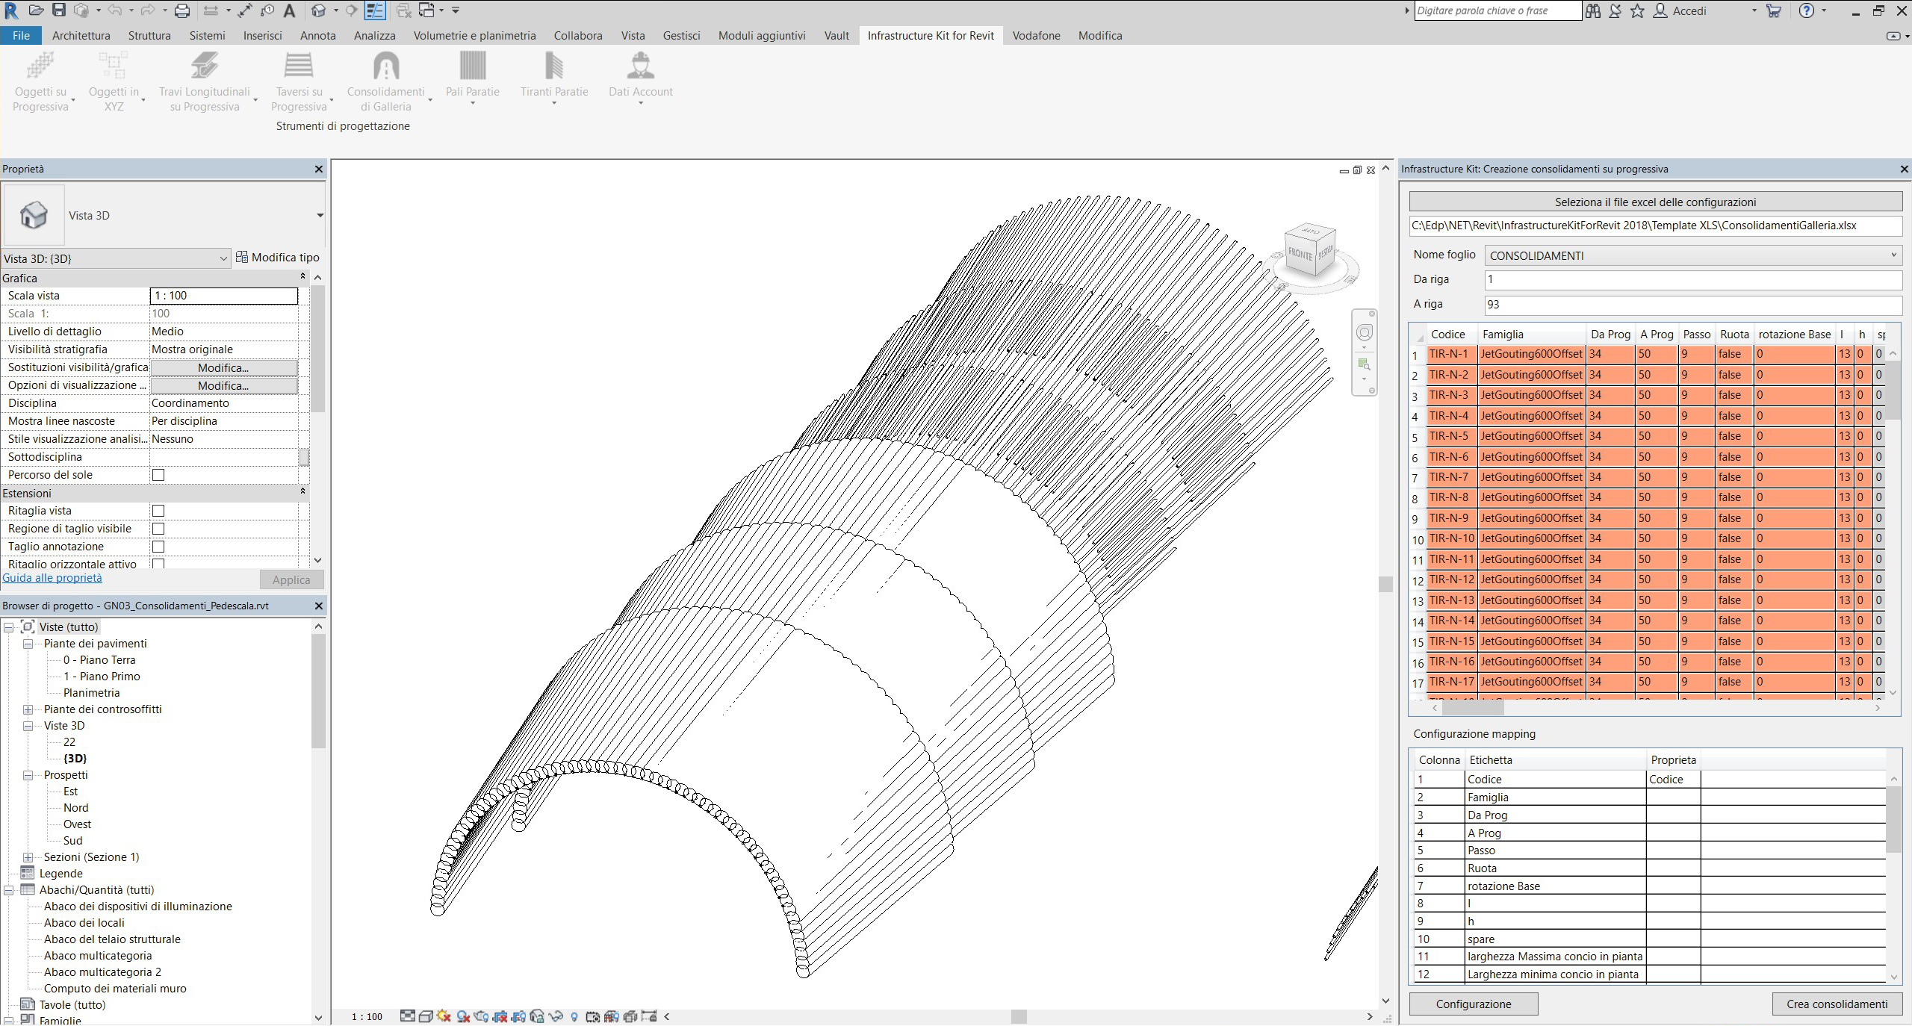Click the ViewCube FRONTE face
Viewport: 1912px width, 1026px height.
point(1300,255)
